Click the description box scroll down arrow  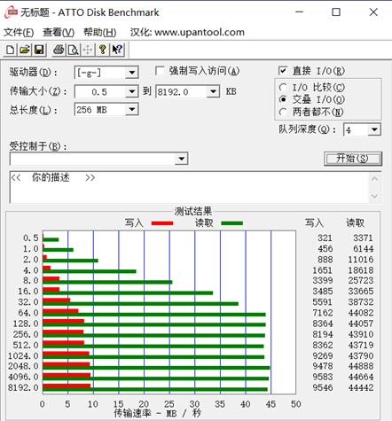[374, 196]
